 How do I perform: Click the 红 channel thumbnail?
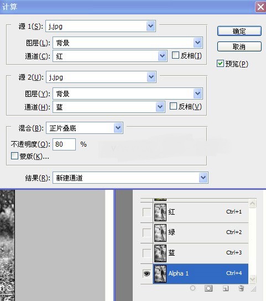tap(160, 212)
